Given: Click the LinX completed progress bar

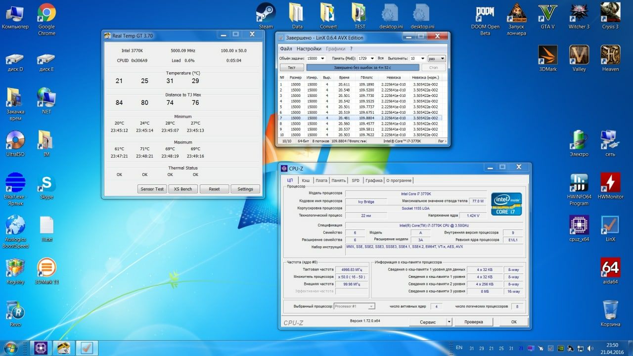Looking at the screenshot, I should coord(362,68).
